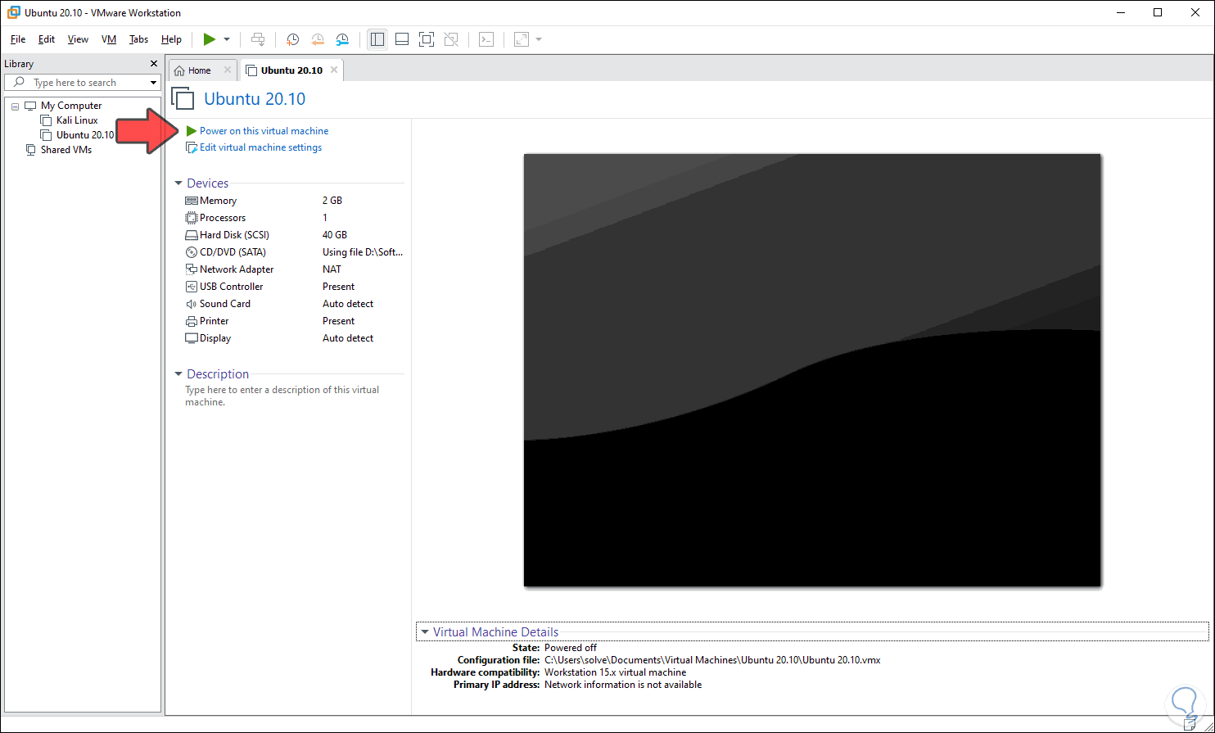The height and width of the screenshot is (733, 1215).
Task: Collapse the My Computer tree node
Action: click(15, 106)
